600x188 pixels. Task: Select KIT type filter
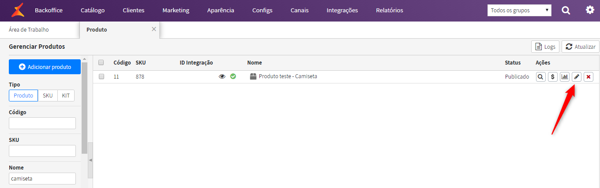pos(66,96)
